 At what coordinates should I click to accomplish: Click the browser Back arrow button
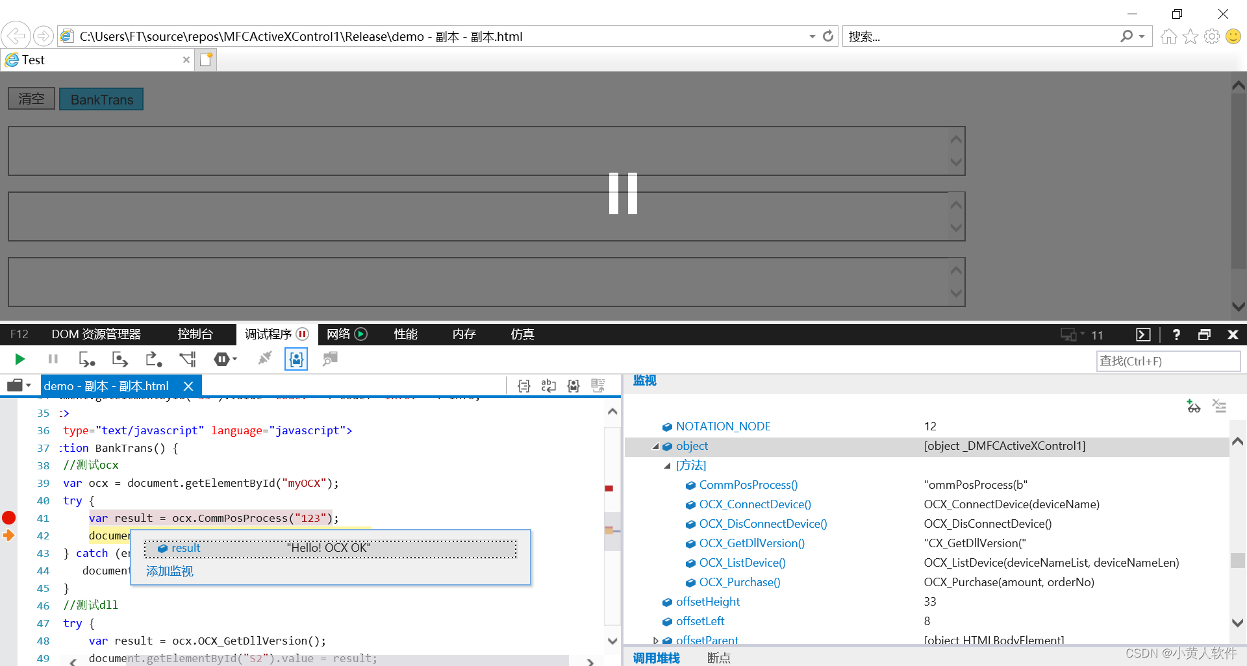pyautogui.click(x=16, y=36)
